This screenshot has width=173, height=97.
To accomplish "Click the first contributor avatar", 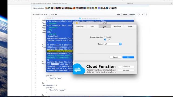I will pyautogui.click(x=46, y=8).
